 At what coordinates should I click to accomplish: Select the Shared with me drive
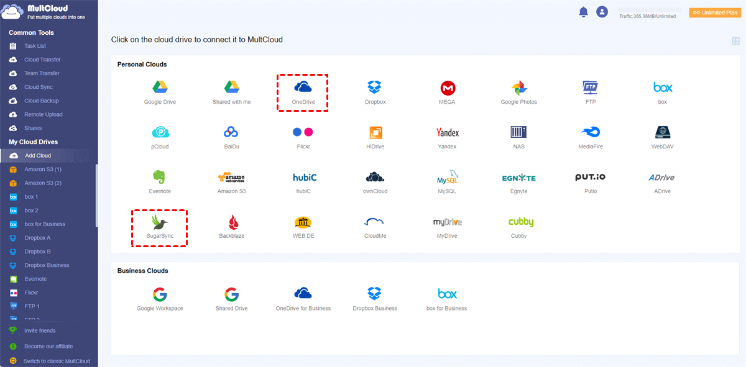pyautogui.click(x=232, y=92)
